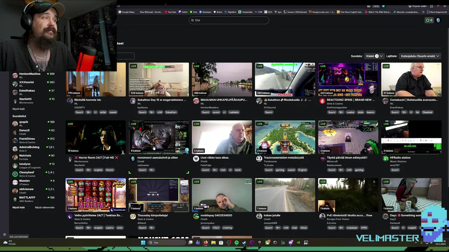
Task: Open the Newgrounds.com bookmark
Action: 322,12
